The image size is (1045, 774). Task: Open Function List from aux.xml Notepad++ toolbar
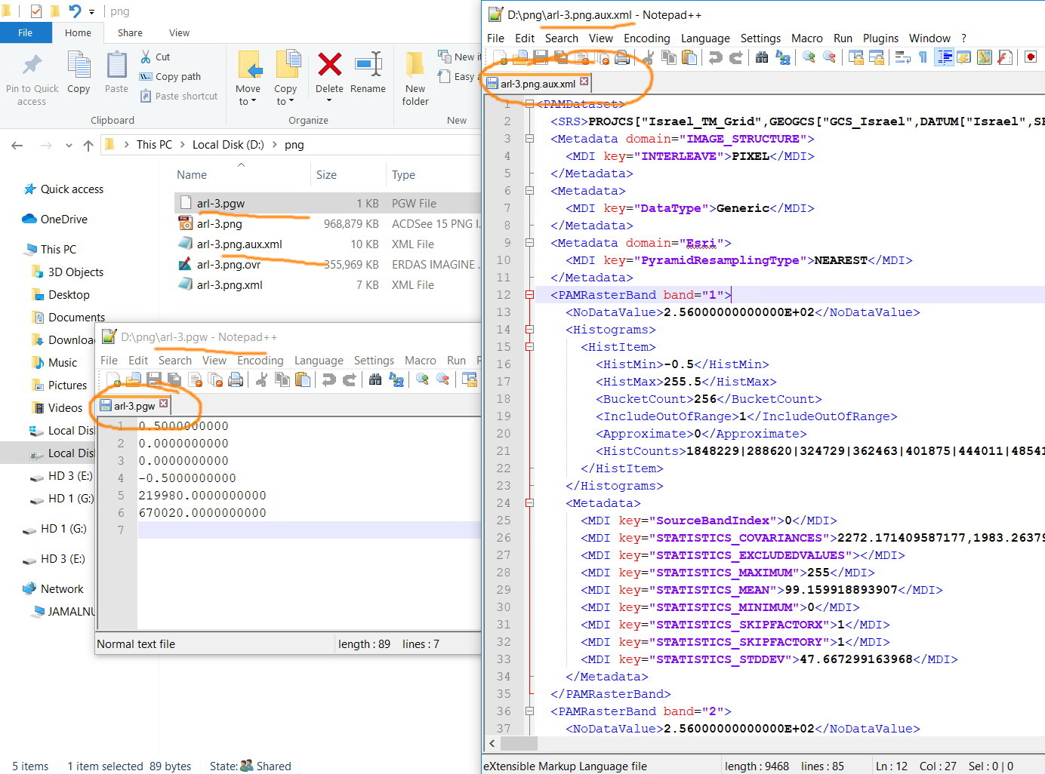(x=1005, y=57)
